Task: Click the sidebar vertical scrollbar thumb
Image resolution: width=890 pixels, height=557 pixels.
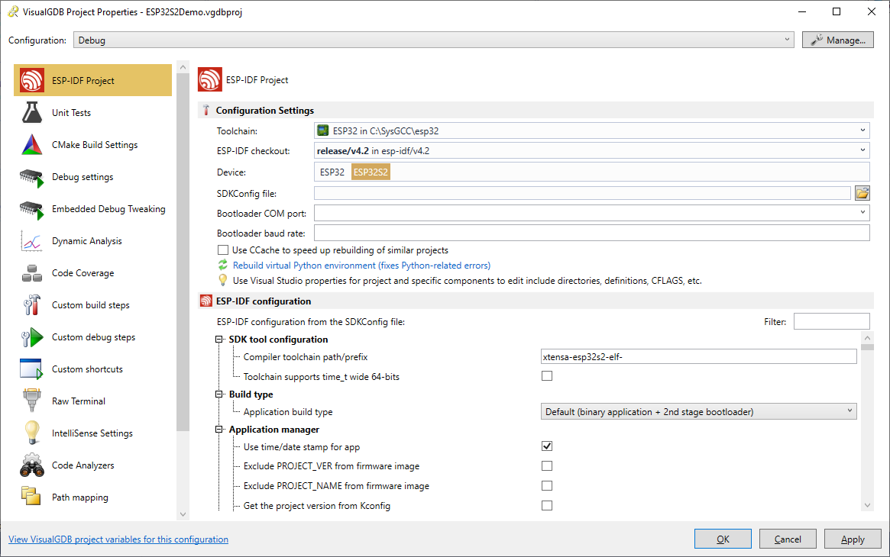Action: [x=183, y=252]
